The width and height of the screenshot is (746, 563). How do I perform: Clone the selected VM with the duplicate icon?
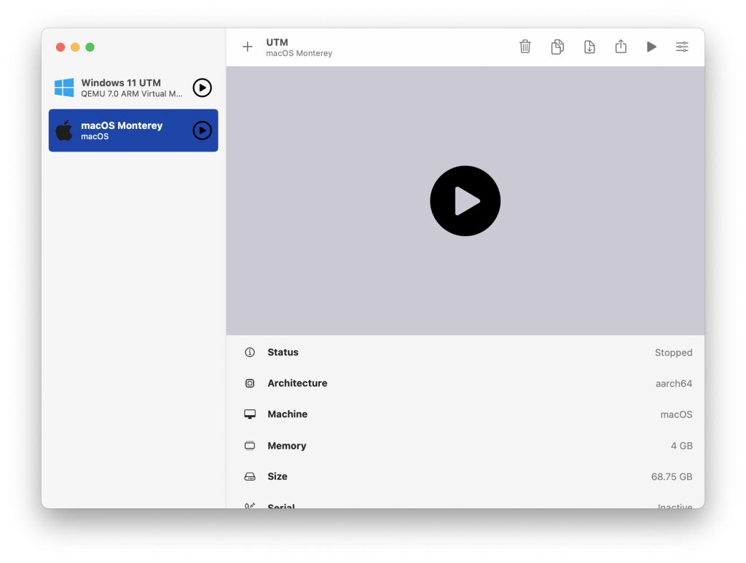pos(557,46)
